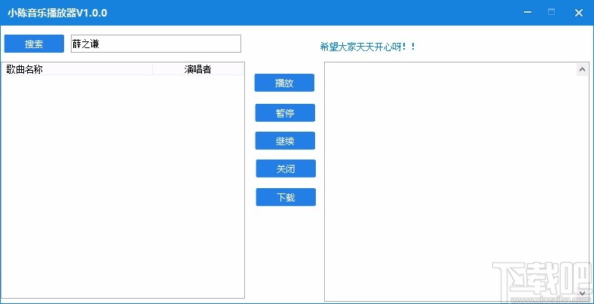Minimize the 小陈音乐播放器 window

(528, 12)
